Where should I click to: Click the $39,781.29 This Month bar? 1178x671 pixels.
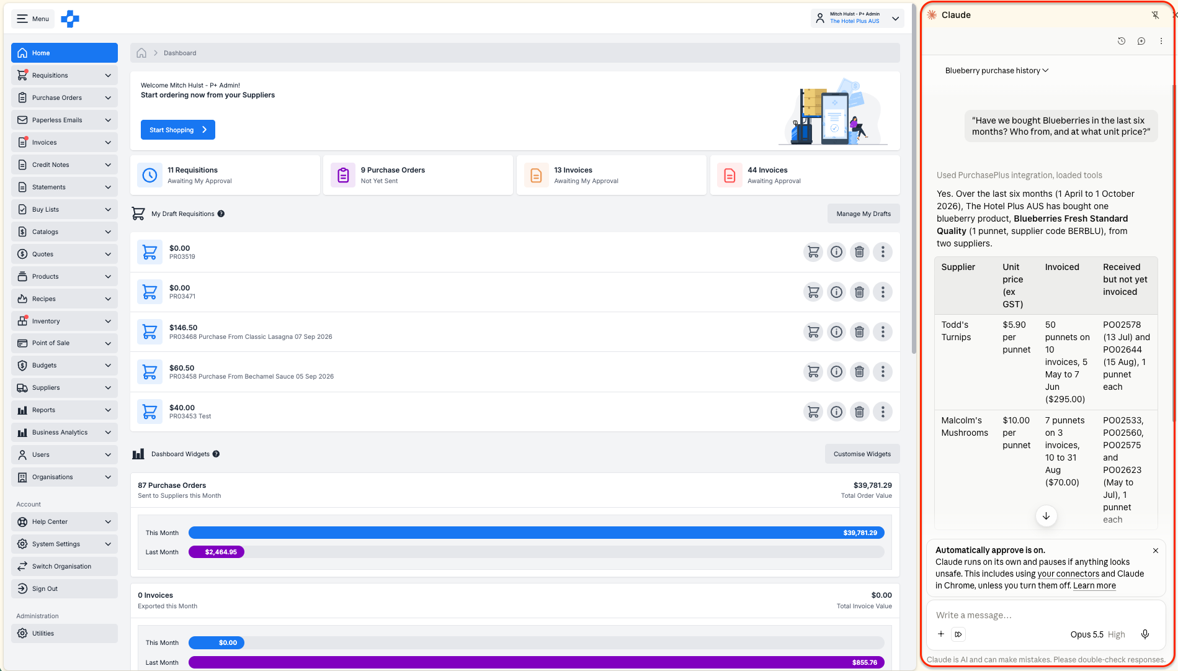pos(537,533)
